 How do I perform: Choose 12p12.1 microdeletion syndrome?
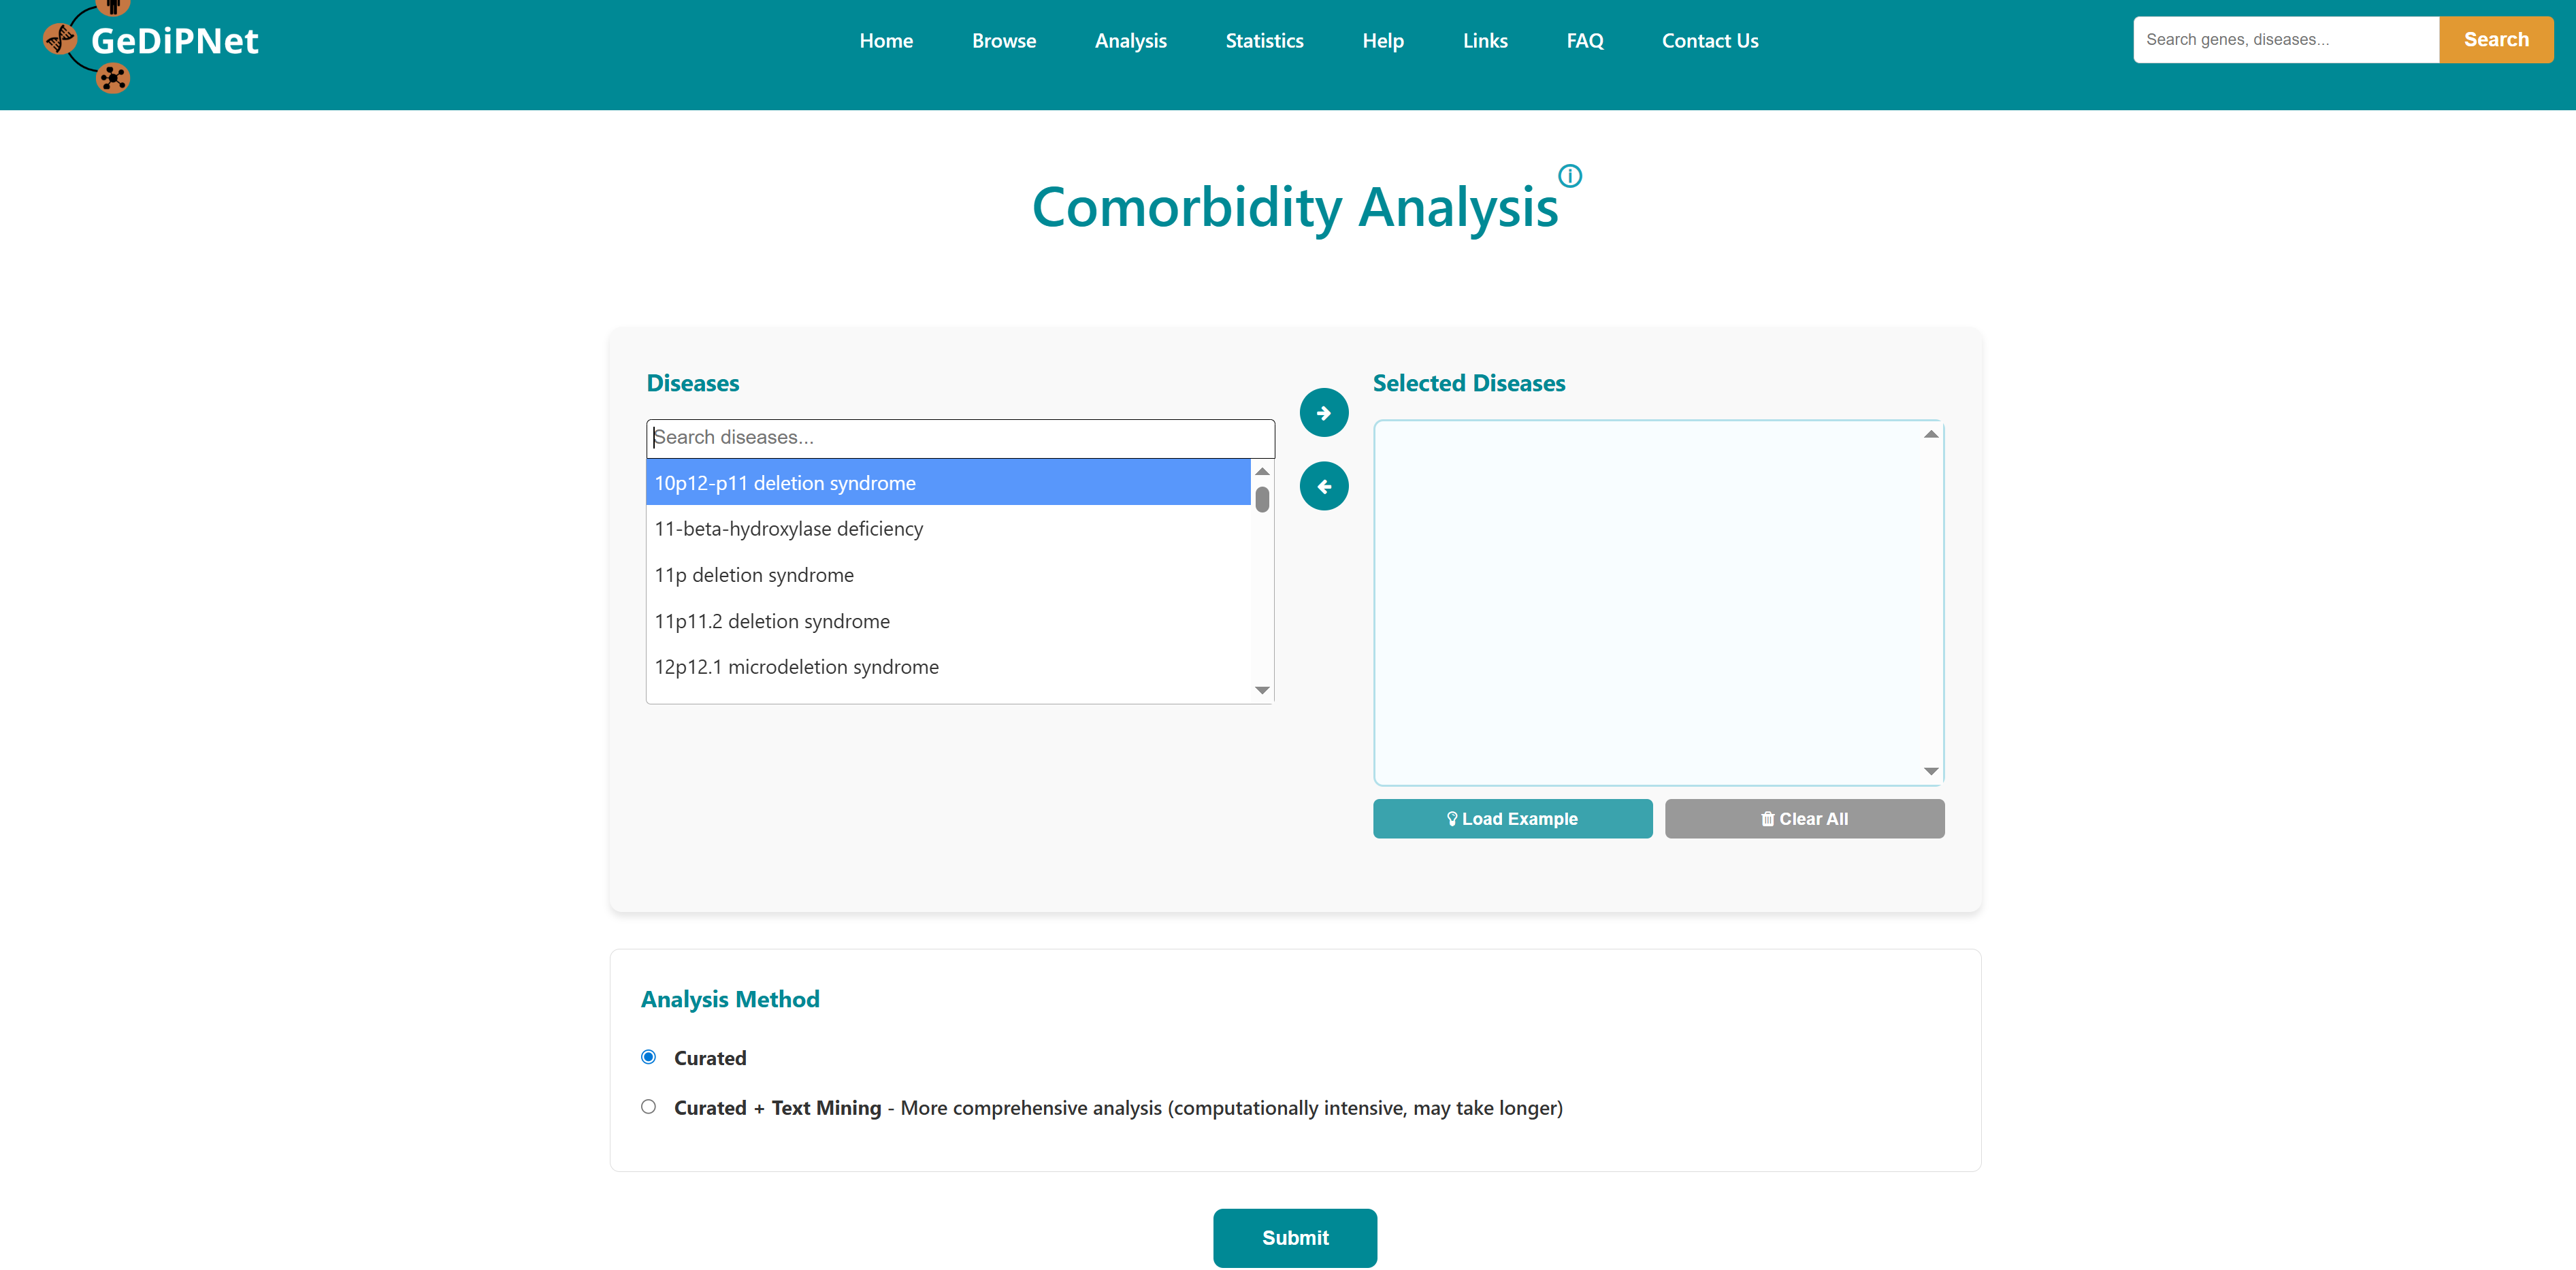coord(796,667)
